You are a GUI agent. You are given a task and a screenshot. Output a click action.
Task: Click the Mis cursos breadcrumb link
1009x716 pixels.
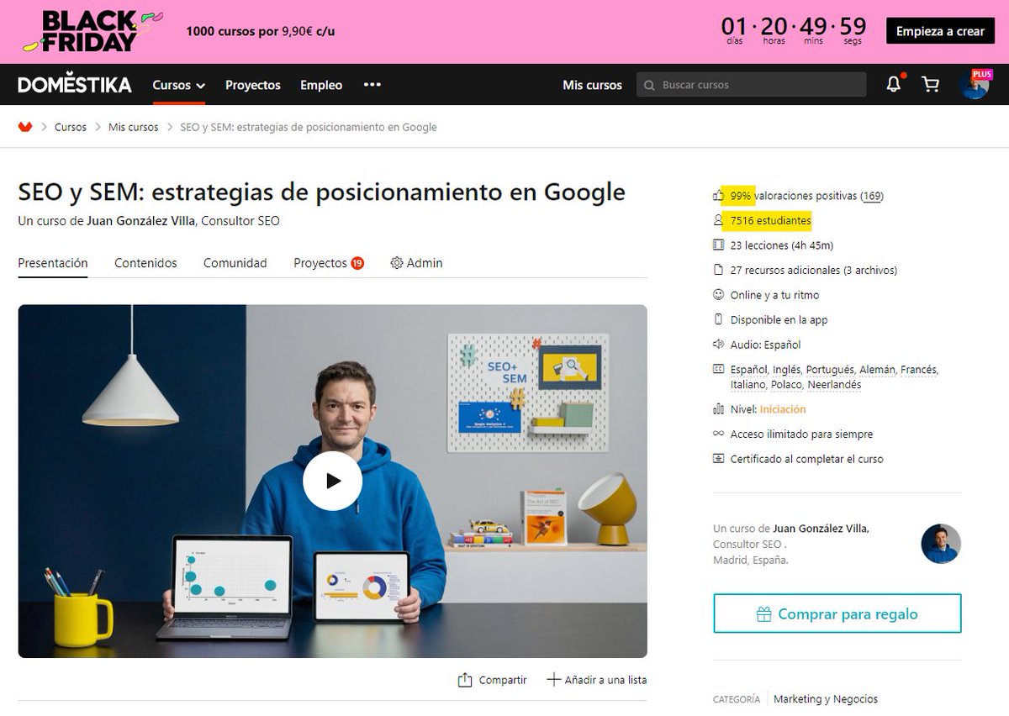[x=133, y=127]
